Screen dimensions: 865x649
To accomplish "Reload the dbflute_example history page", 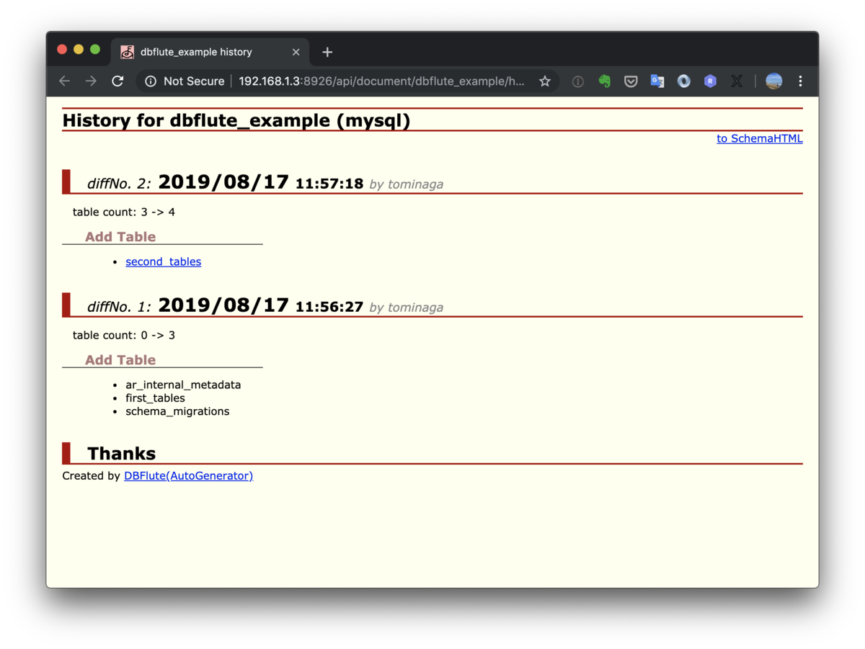I will tap(117, 81).
